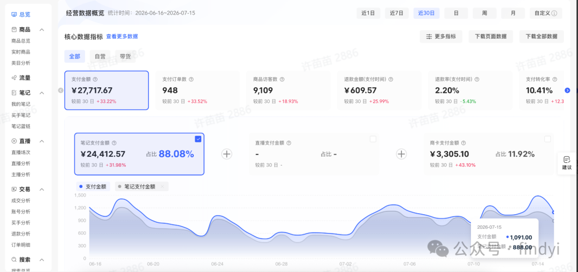Click the 笔记 notes icon
Viewport: 578px width, 272px height.
tap(14, 93)
